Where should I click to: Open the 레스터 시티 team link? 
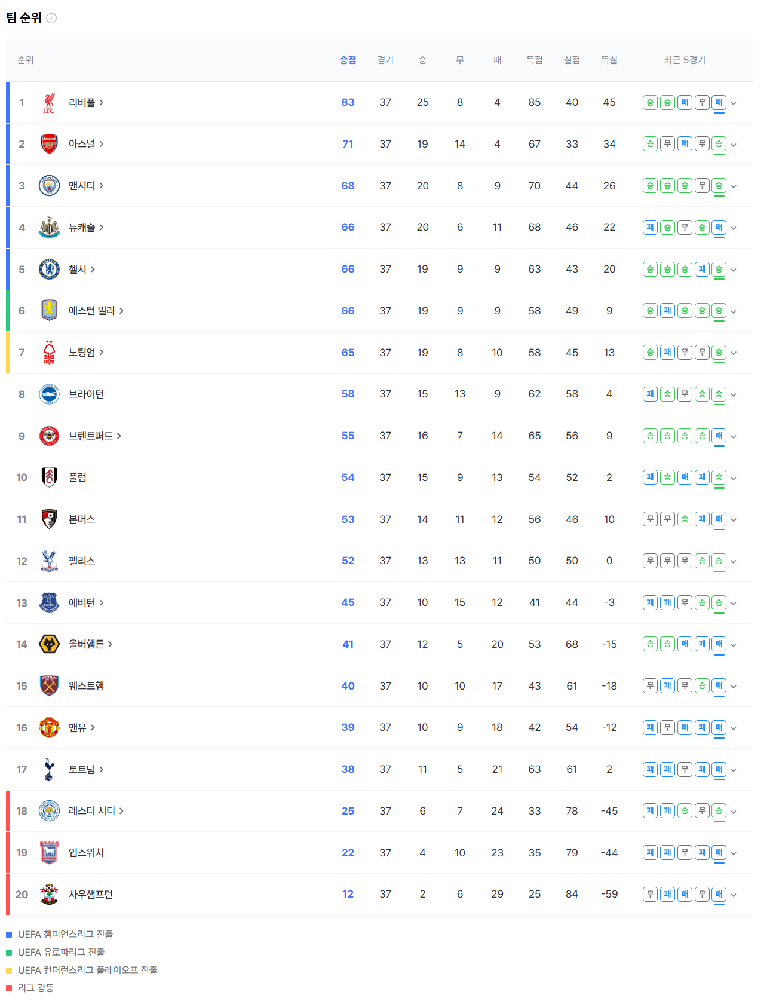pos(96,811)
